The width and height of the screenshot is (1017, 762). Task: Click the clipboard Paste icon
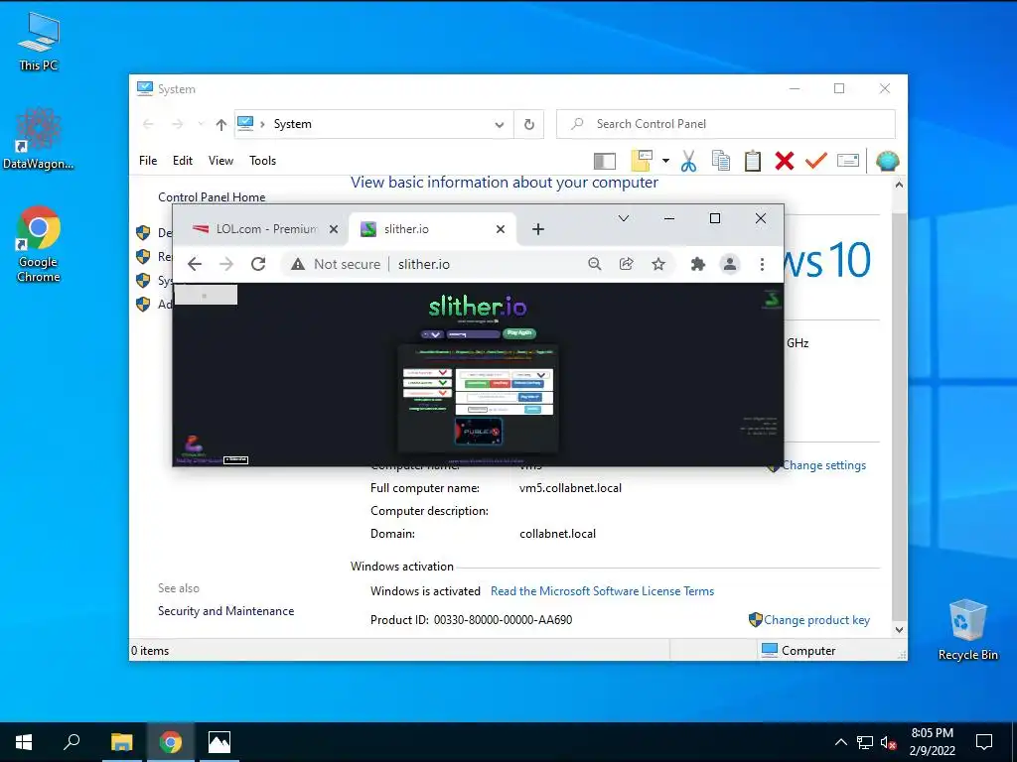click(753, 160)
